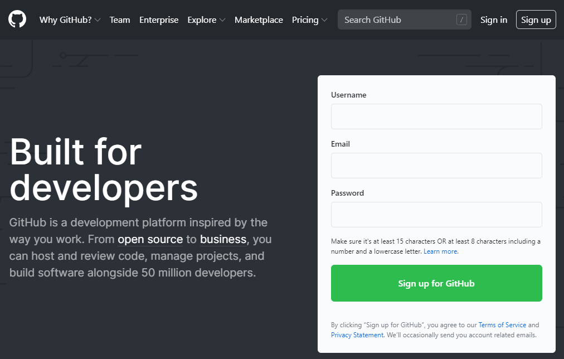Open the Marketplace page
Image resolution: width=564 pixels, height=359 pixels.
(x=259, y=20)
